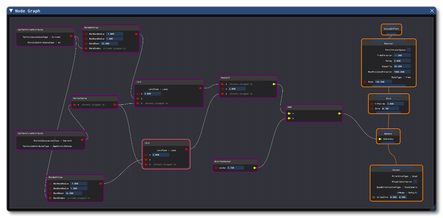Toggle the Lifetime input slot on the Init node
The image size is (443, 218).
click(x=372, y=104)
